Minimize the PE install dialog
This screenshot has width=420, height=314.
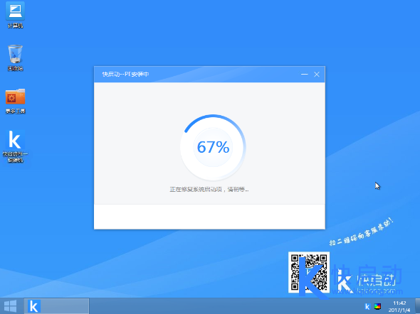pyautogui.click(x=304, y=75)
